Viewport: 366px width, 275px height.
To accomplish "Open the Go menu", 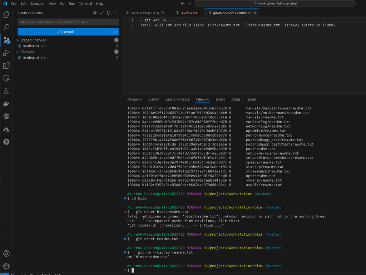I will point(62,4).
